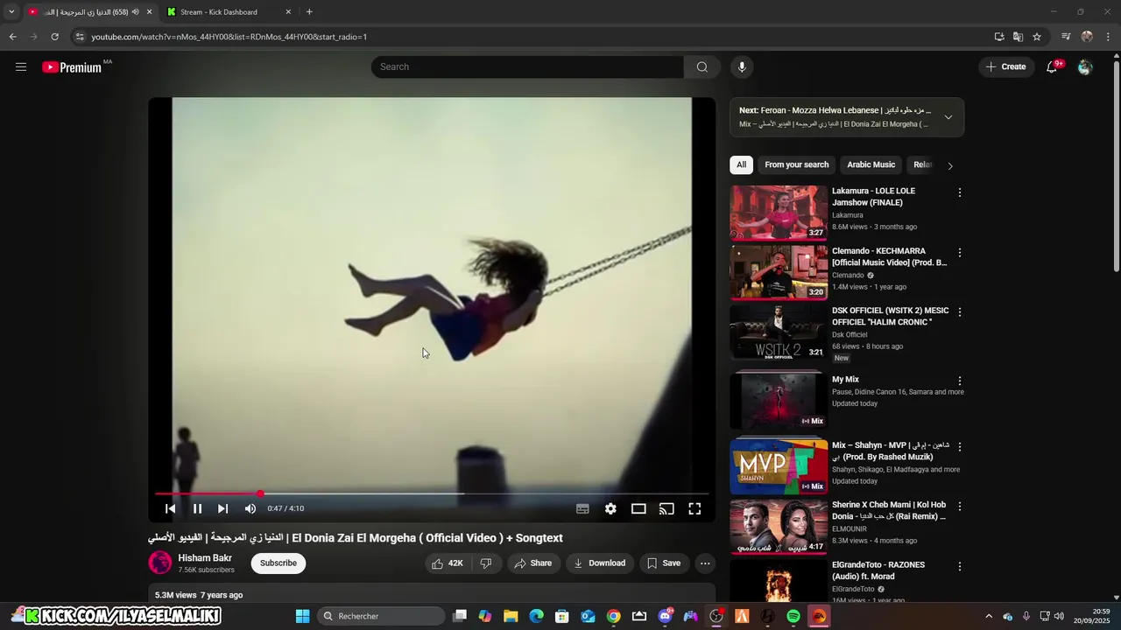Open File Explorer from taskbar

coord(511,616)
